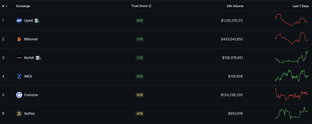Click the Trust Score info icon
Image resolution: width=312 pixels, height=124 pixels.
(x=150, y=6)
